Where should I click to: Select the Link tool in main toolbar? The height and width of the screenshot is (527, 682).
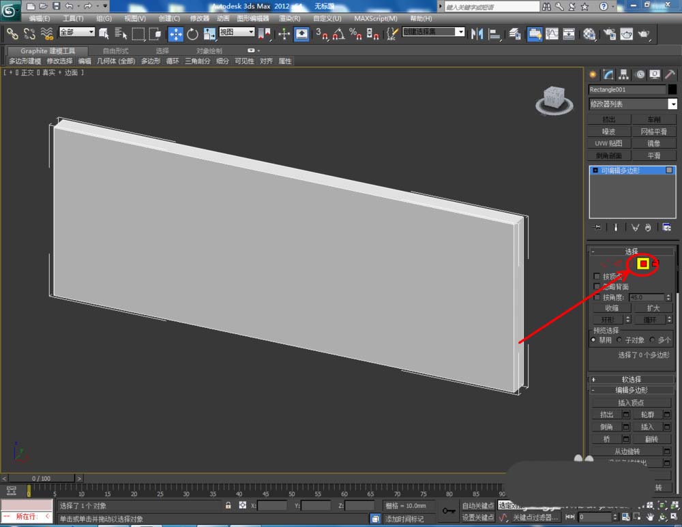pyautogui.click(x=12, y=33)
